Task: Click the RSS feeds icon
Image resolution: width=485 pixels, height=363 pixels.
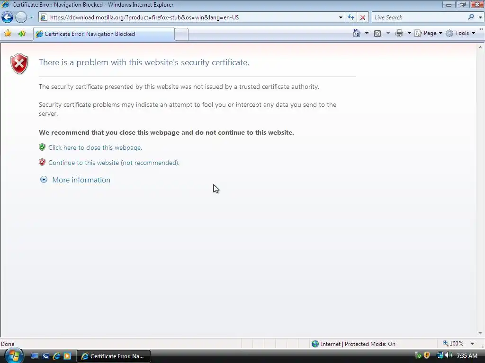Action: point(377,34)
